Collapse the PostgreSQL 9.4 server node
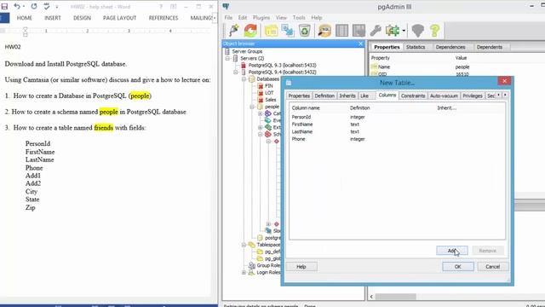Viewport: 545px width, 307px height. click(x=236, y=72)
